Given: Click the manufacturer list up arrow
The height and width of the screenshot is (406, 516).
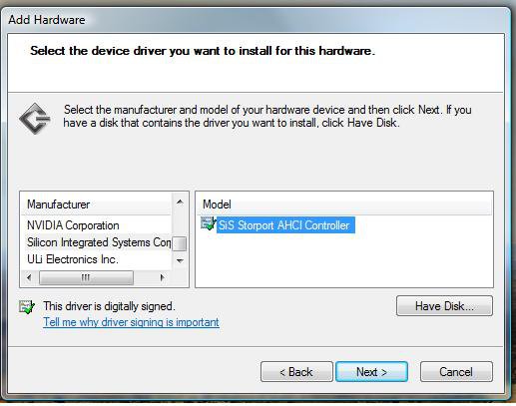Looking at the screenshot, I should point(180,202).
